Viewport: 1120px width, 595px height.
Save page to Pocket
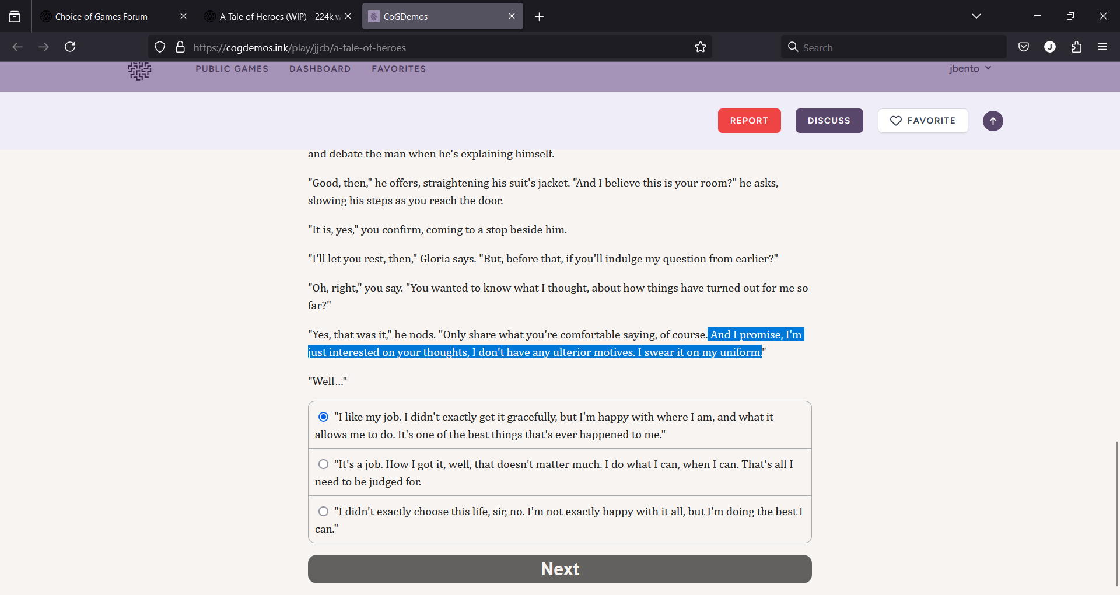click(1024, 47)
